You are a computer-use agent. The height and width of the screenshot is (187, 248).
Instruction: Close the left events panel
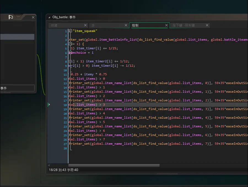tap(33, 17)
